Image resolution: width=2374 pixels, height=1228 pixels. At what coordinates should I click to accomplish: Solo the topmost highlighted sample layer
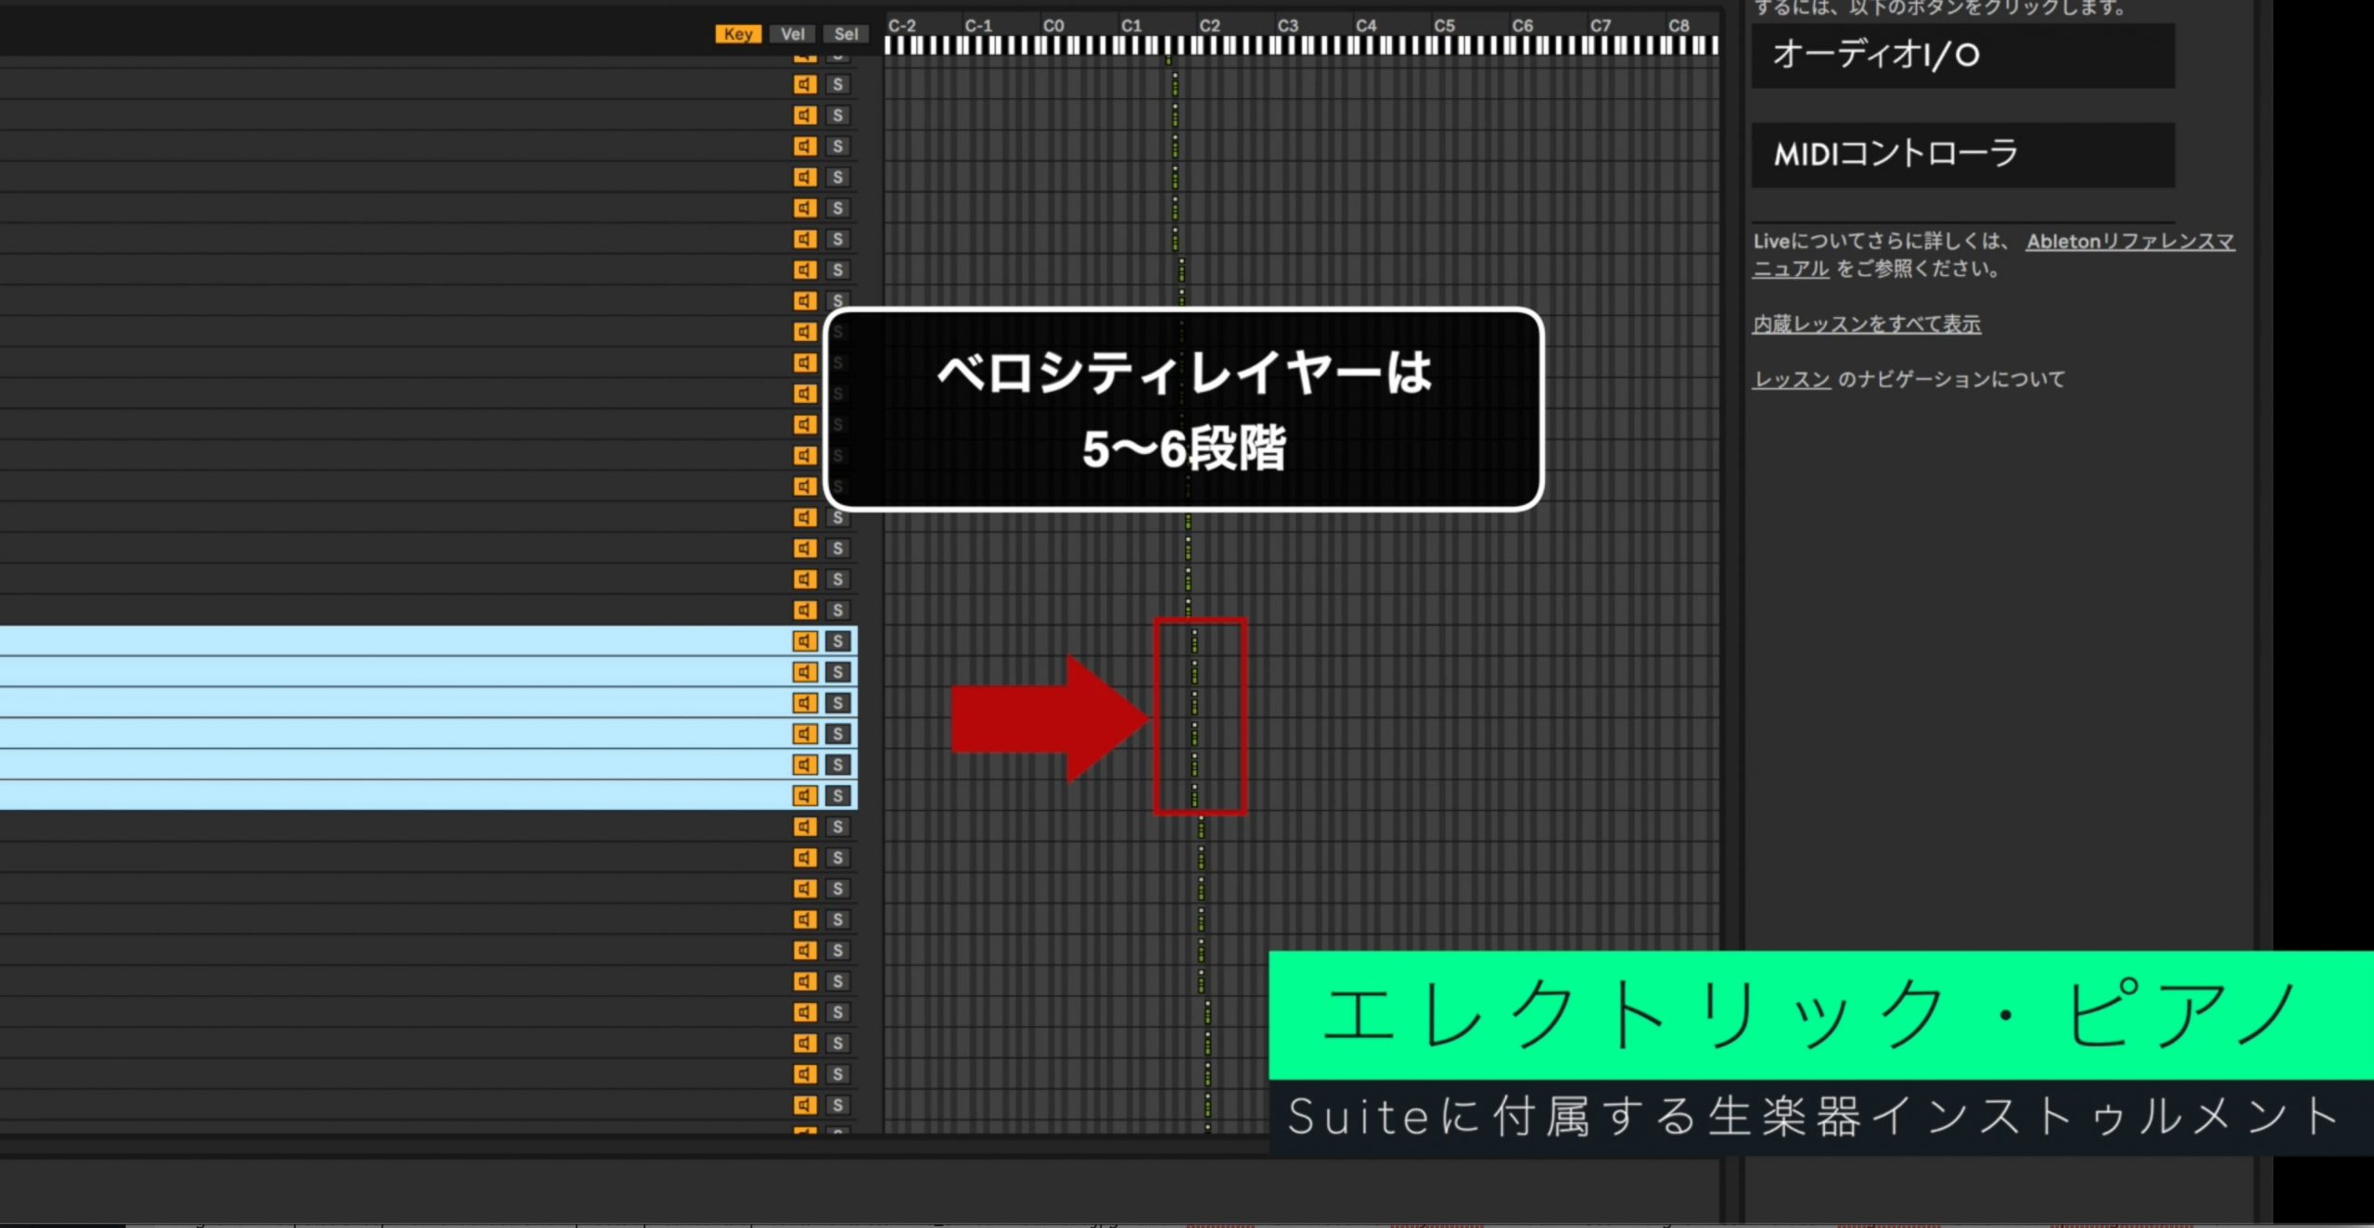tap(837, 641)
